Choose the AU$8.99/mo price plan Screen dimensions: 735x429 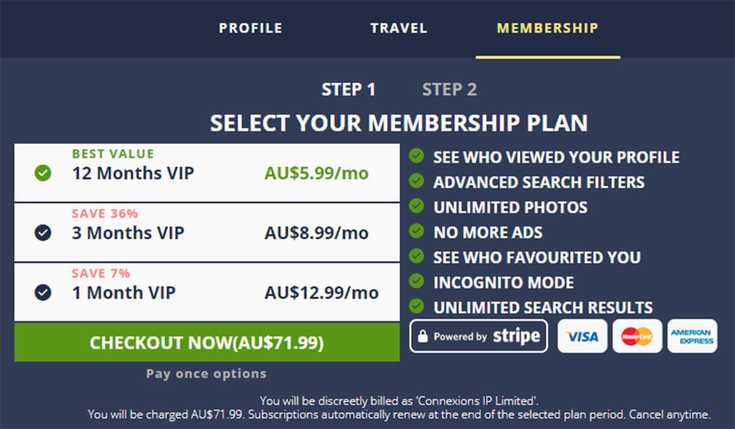coord(316,233)
